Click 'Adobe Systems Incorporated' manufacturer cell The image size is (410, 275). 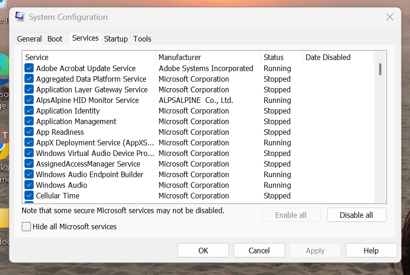[206, 68]
